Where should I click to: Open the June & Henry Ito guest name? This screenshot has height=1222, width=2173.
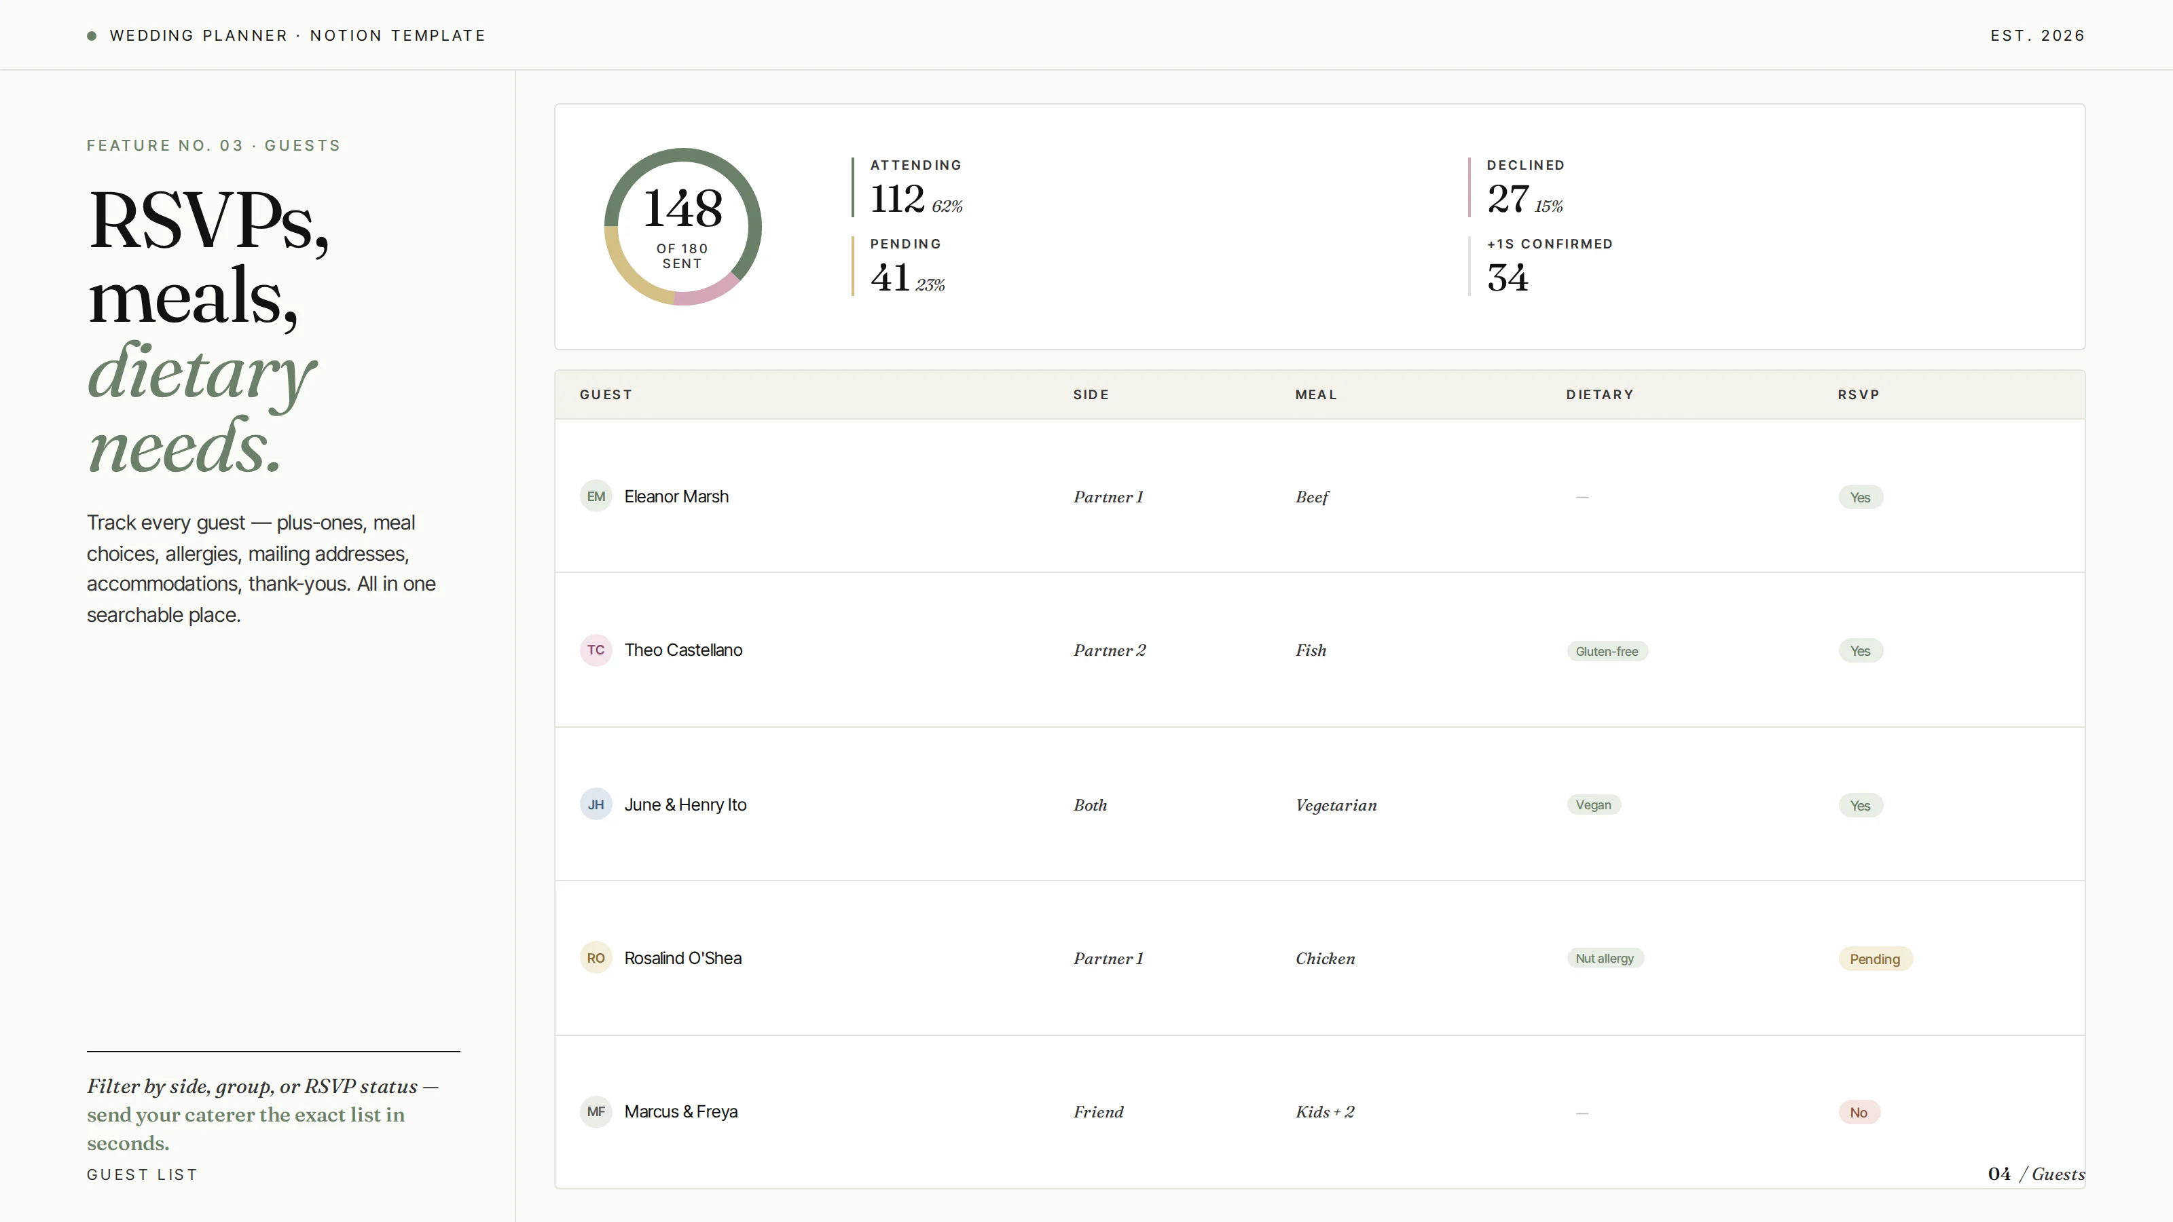685,804
